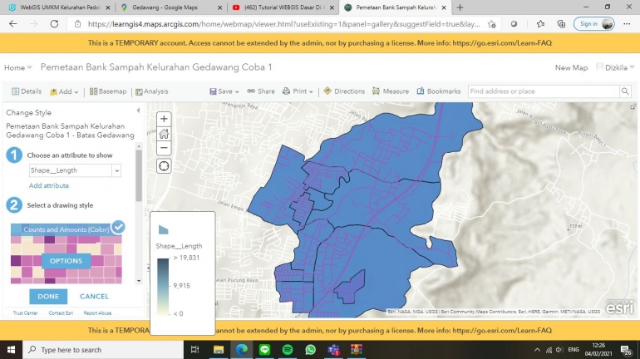Zoom out of the map
640x359 pixels.
(164, 148)
